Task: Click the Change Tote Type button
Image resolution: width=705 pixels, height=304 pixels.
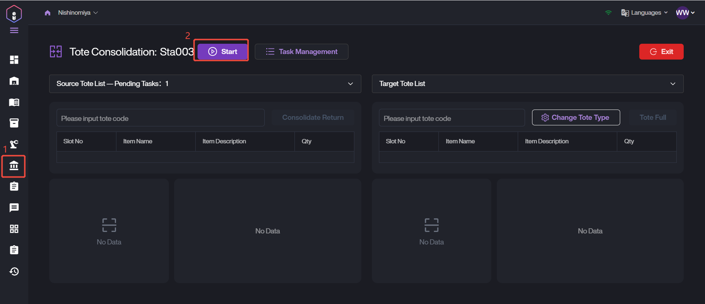Action: click(x=575, y=118)
